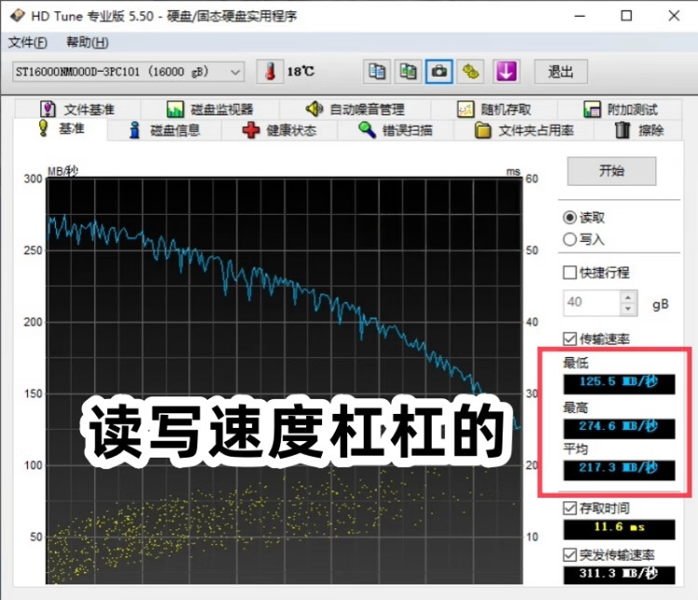Click the camera save screenshot icon
698x600 pixels.
point(439,72)
